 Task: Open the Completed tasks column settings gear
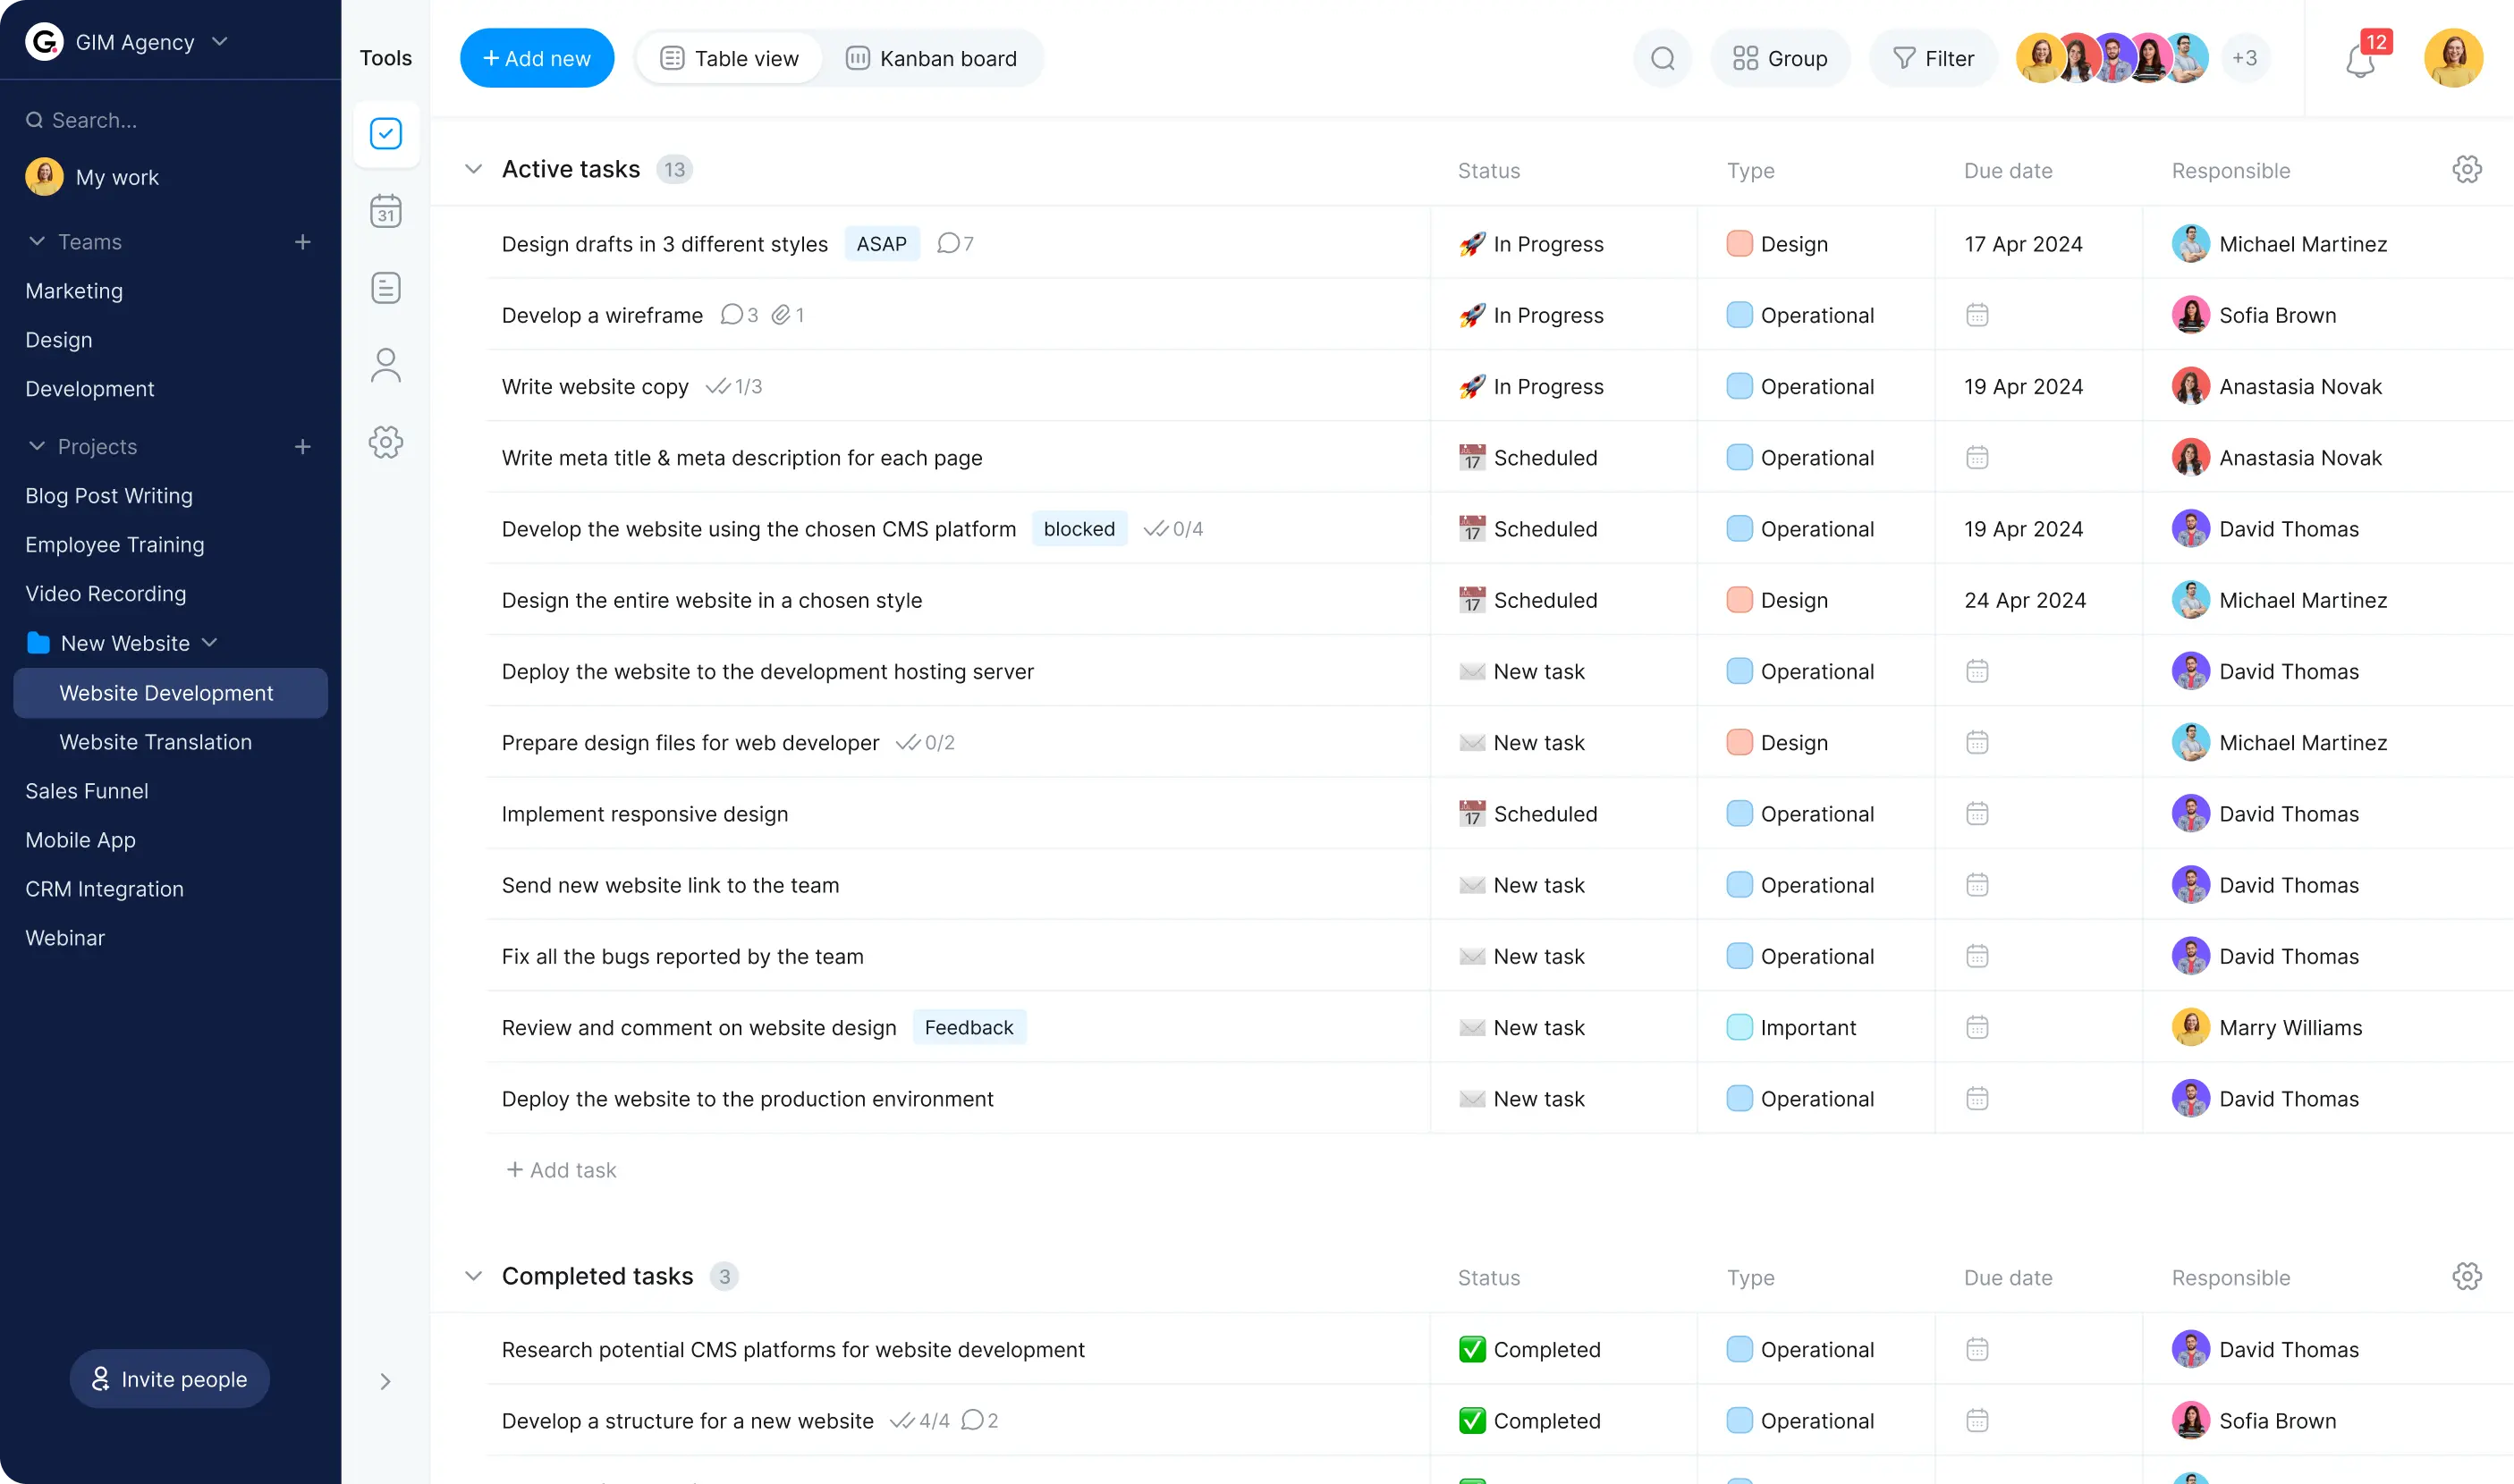click(x=2466, y=1276)
